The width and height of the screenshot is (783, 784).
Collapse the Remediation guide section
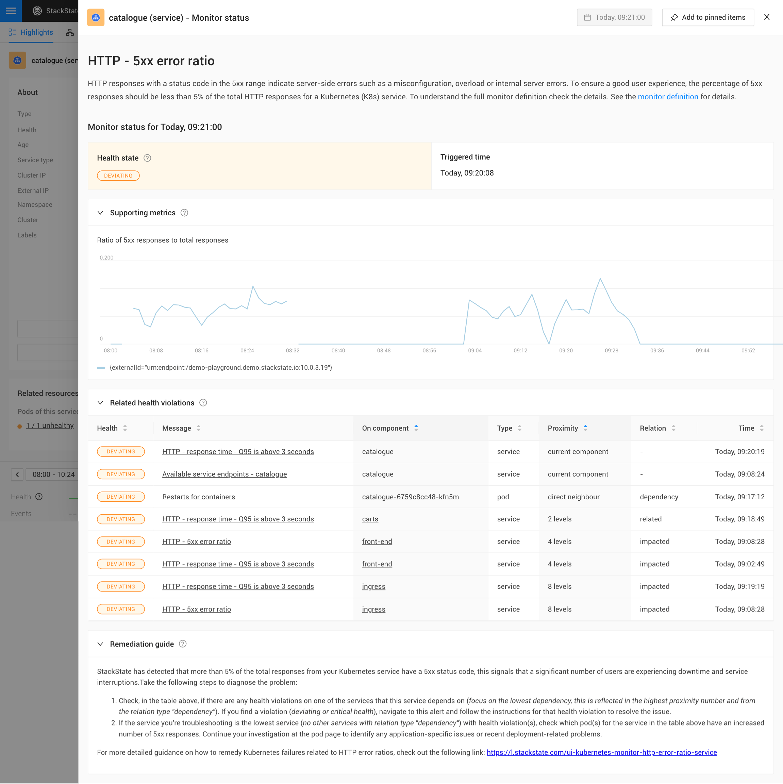pos(100,644)
